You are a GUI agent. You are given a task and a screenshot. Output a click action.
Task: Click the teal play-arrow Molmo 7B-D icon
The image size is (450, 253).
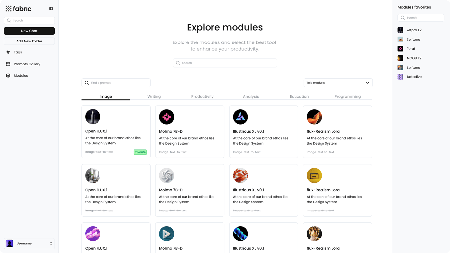[x=167, y=234]
